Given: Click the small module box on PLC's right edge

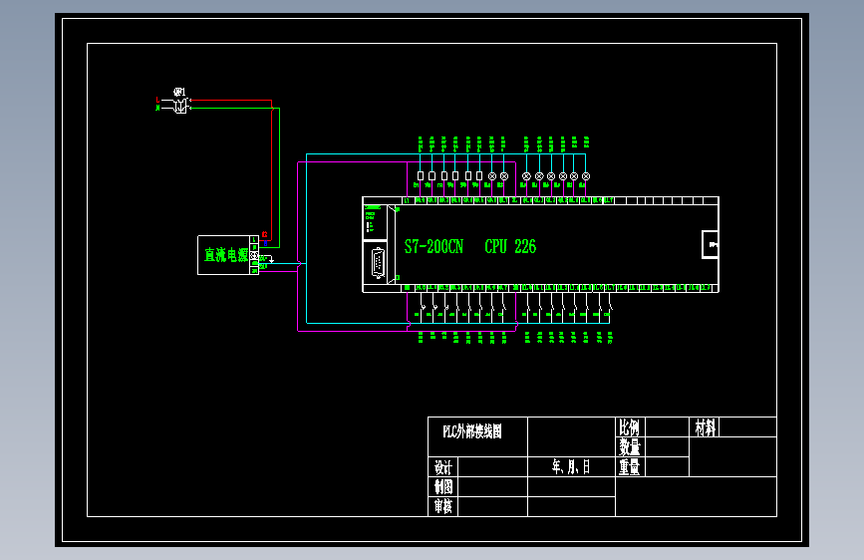Looking at the screenshot, I should 711,245.
